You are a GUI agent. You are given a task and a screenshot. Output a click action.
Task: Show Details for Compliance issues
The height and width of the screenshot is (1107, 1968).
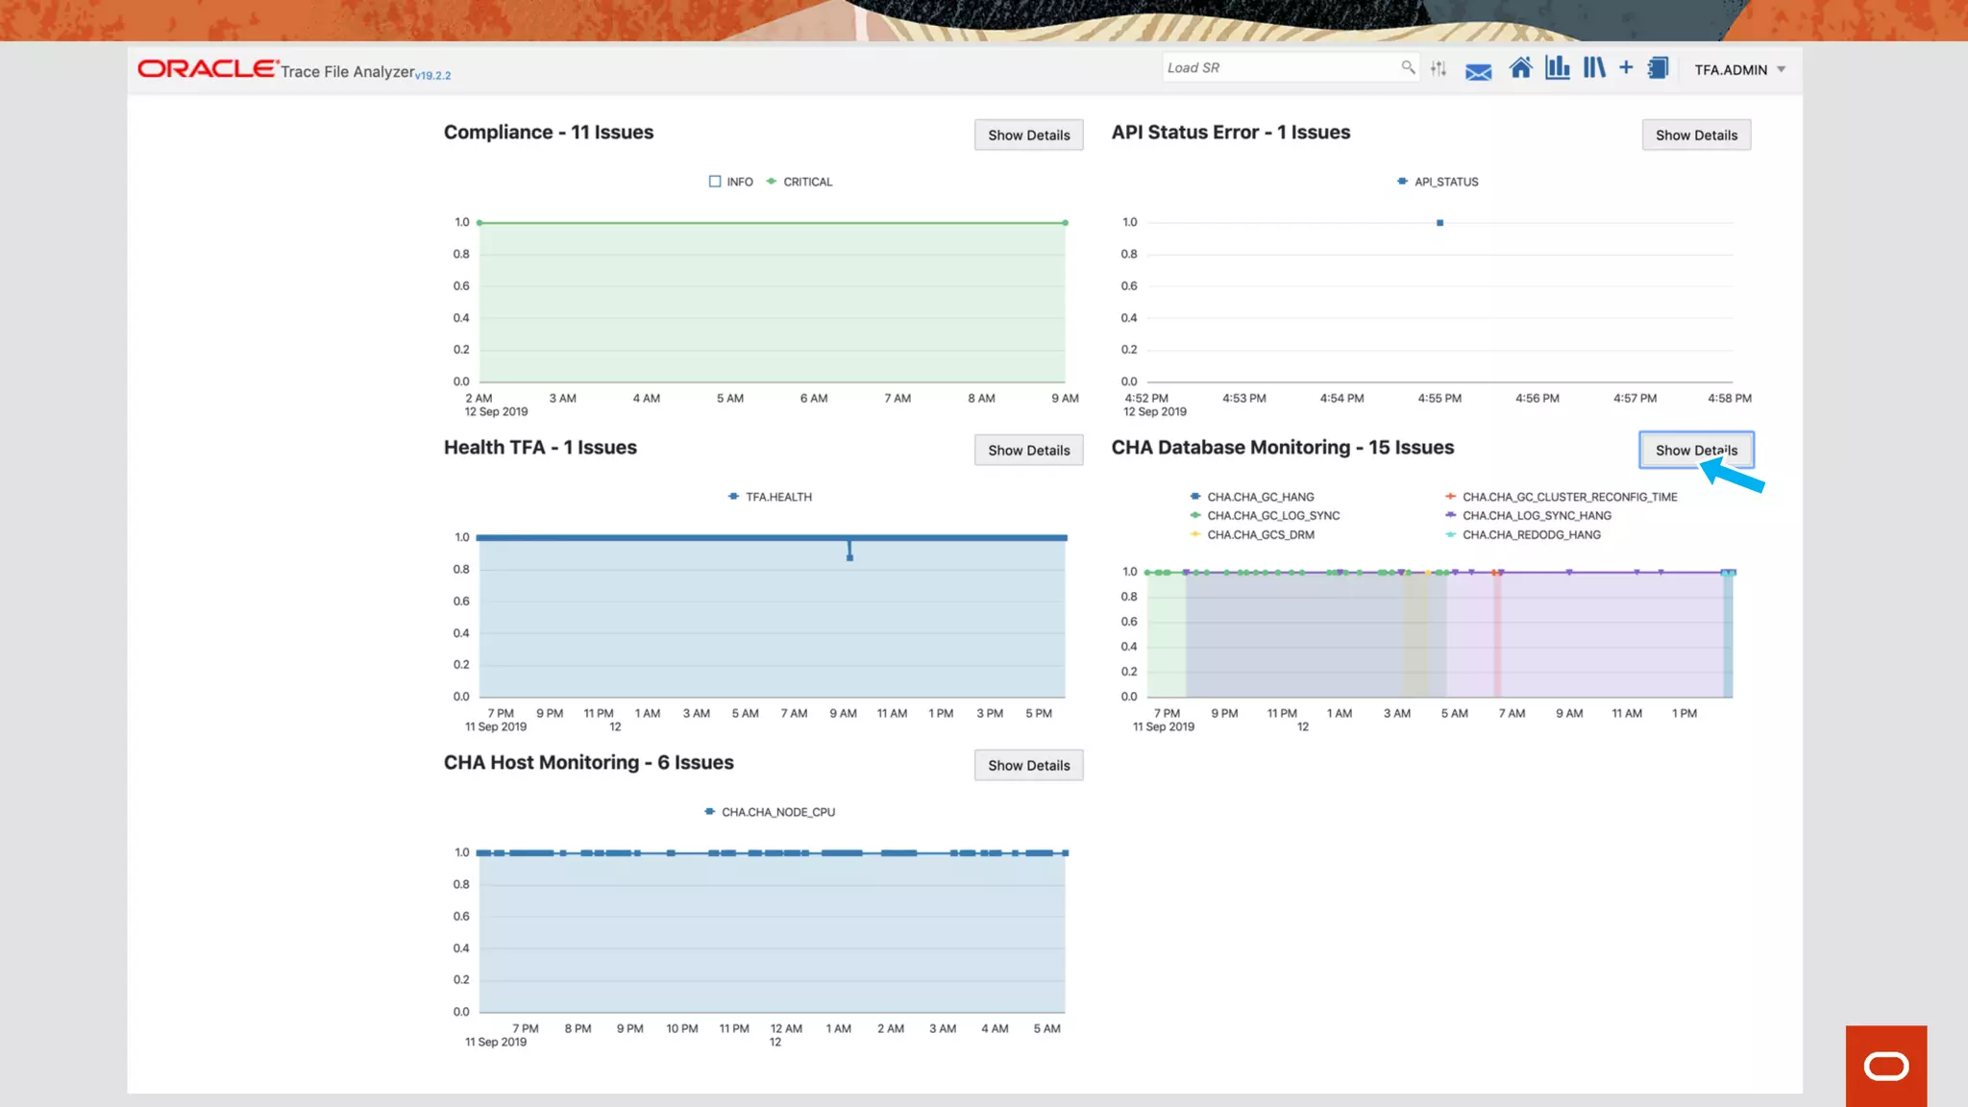(x=1028, y=135)
